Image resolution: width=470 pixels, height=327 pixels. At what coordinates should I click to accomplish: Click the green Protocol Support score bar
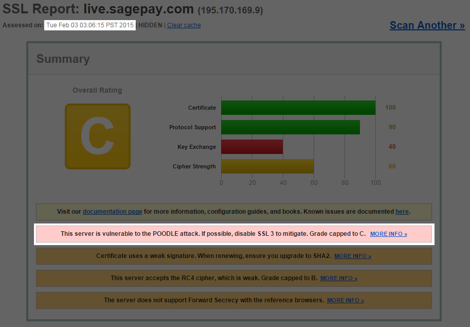[291, 127]
